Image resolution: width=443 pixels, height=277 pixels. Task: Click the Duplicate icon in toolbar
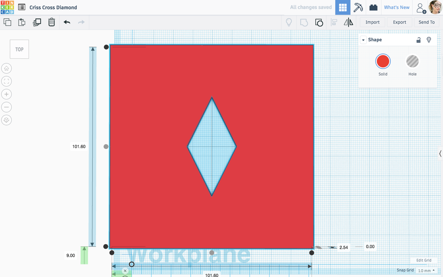click(37, 22)
